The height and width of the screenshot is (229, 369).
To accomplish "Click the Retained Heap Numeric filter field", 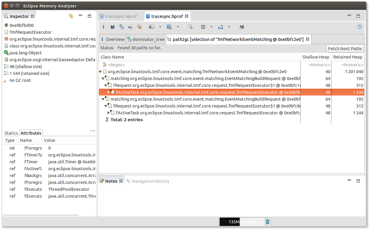I will [x=348, y=65].
